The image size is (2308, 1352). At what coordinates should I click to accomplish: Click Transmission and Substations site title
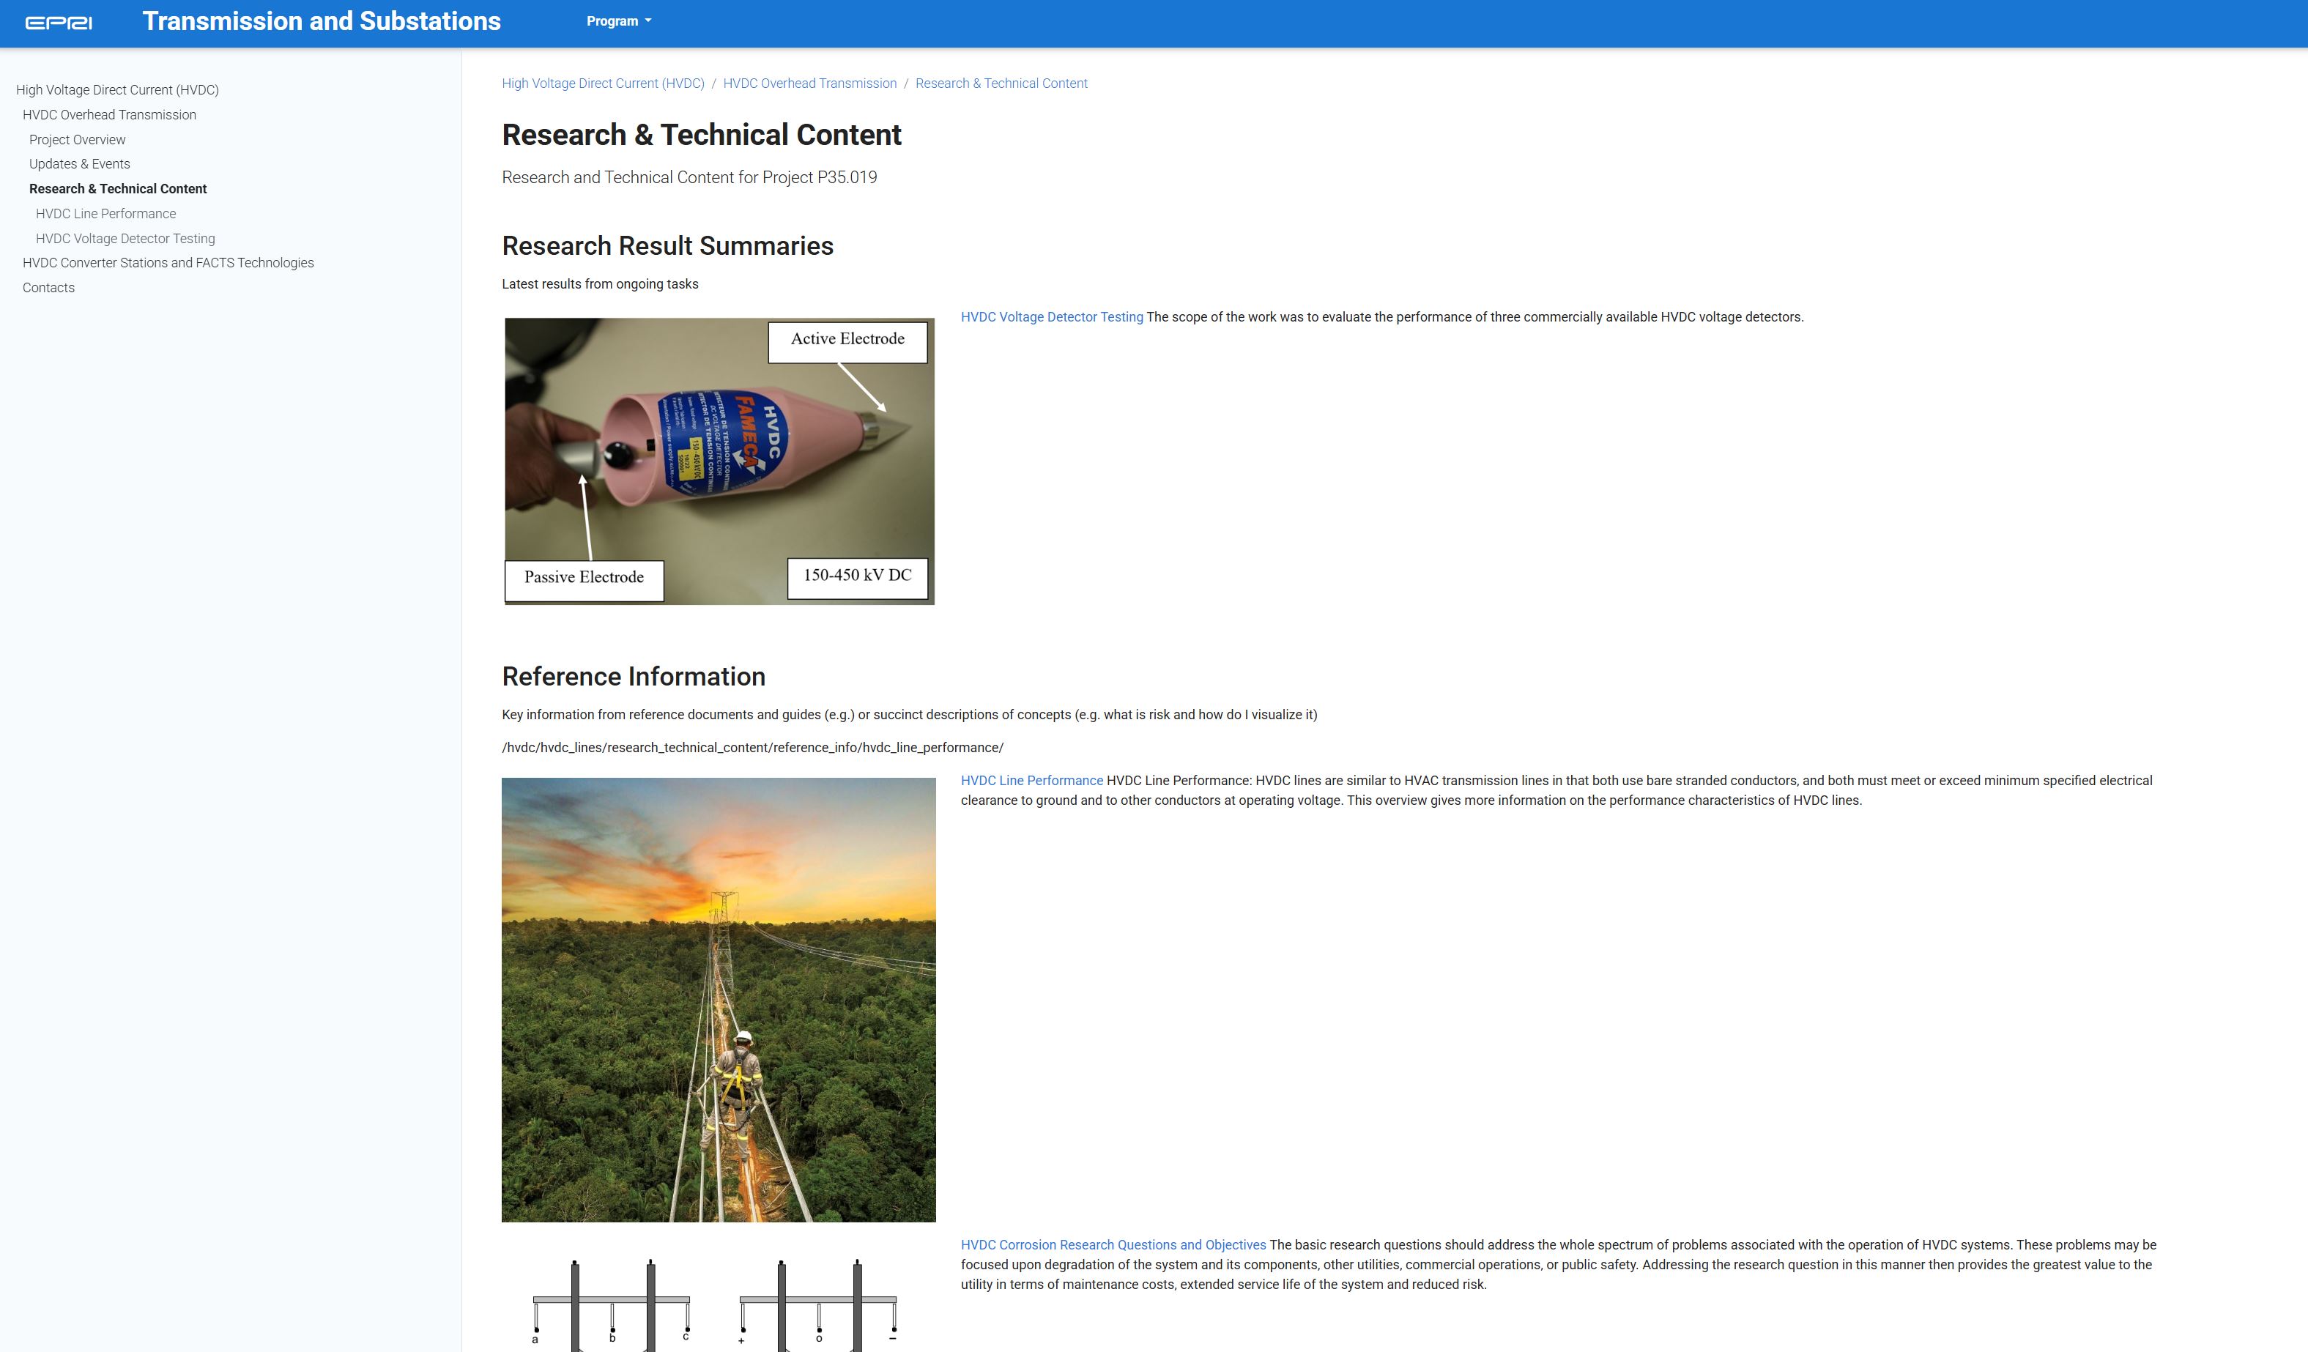(x=321, y=21)
